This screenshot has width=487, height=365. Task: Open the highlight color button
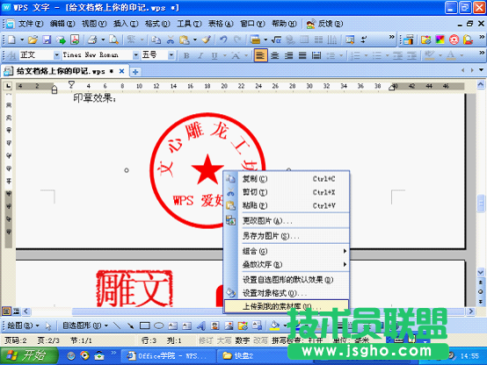pyautogui.click(x=430, y=55)
